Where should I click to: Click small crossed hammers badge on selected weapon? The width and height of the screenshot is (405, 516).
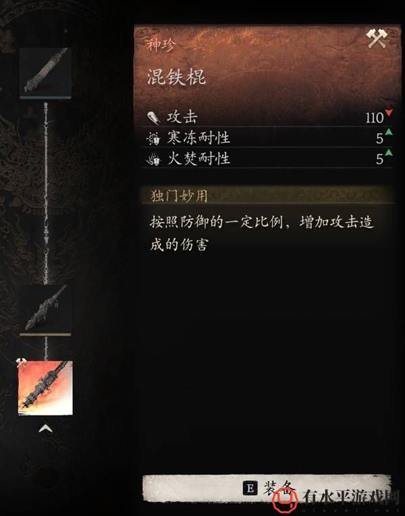22,363
